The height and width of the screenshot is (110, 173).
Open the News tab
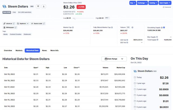(44, 51)
